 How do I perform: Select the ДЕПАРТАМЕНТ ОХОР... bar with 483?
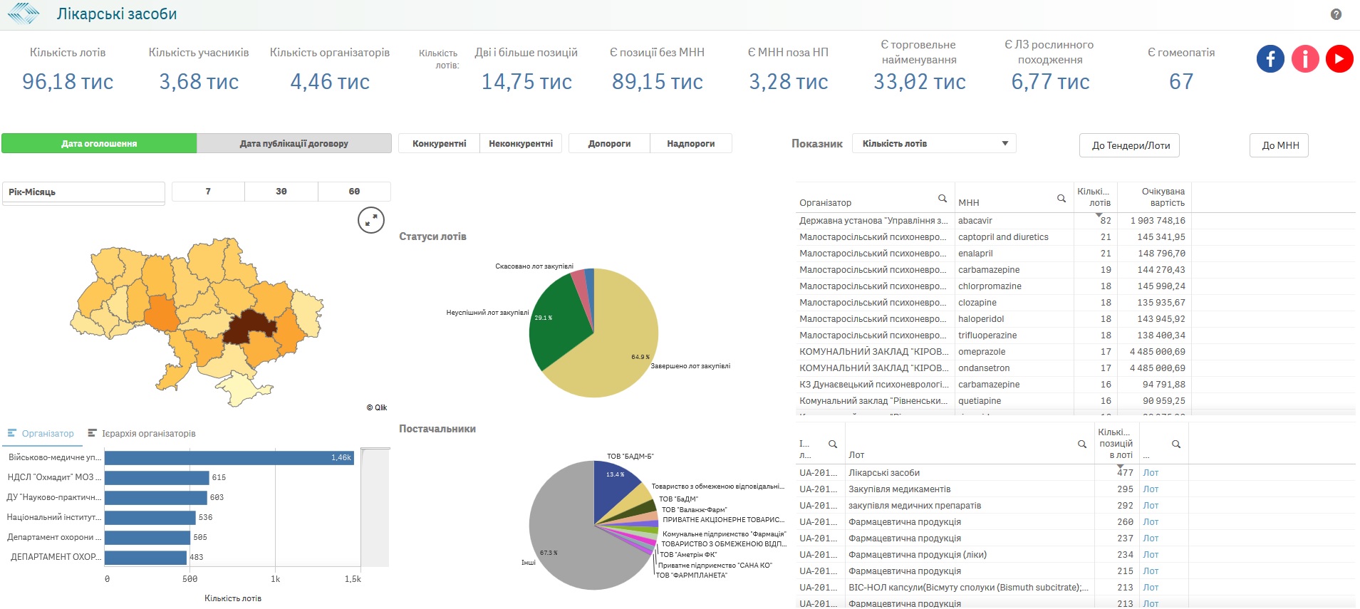[145, 557]
